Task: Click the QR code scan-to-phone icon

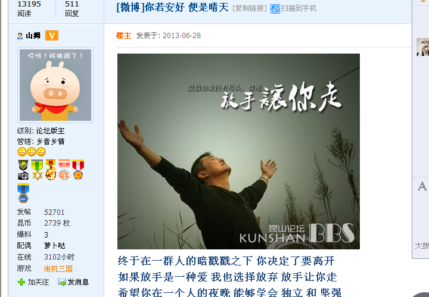Action: click(275, 9)
